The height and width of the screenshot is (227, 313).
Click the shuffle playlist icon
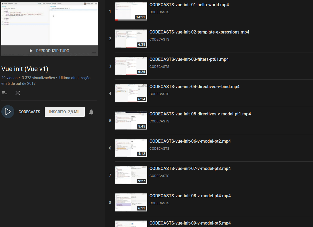(x=18, y=93)
